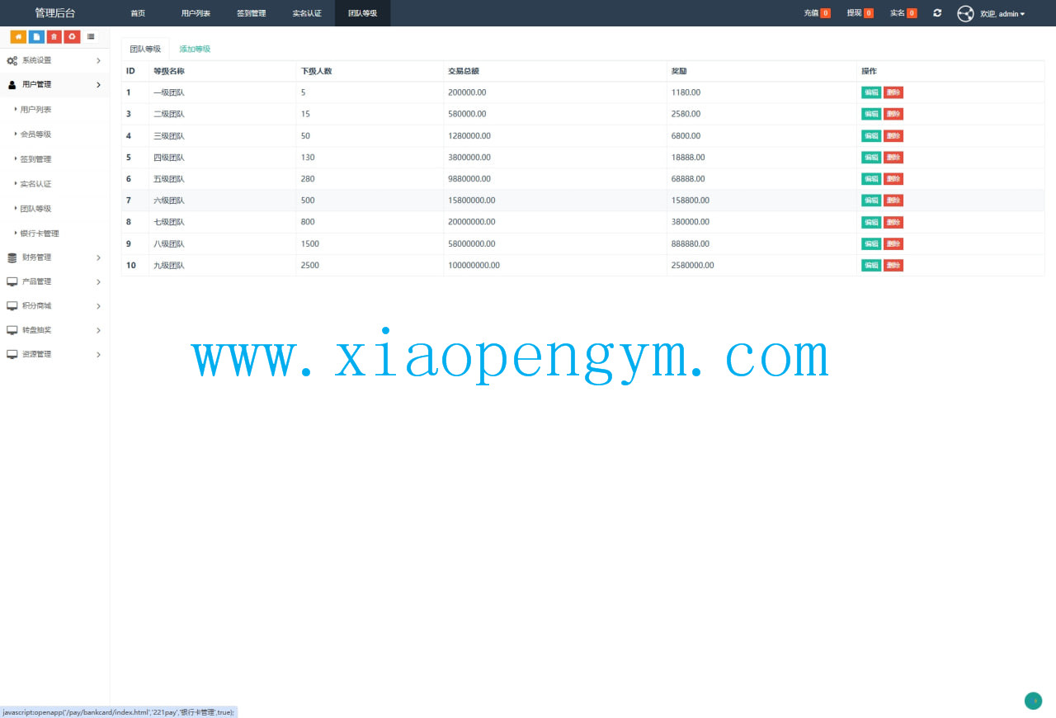Open 签到管理 in the top navigation

251,13
